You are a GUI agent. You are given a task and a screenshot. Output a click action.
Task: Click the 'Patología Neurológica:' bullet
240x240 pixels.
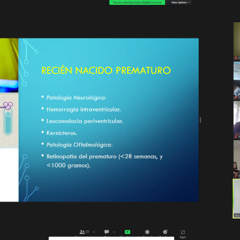[x=76, y=98]
